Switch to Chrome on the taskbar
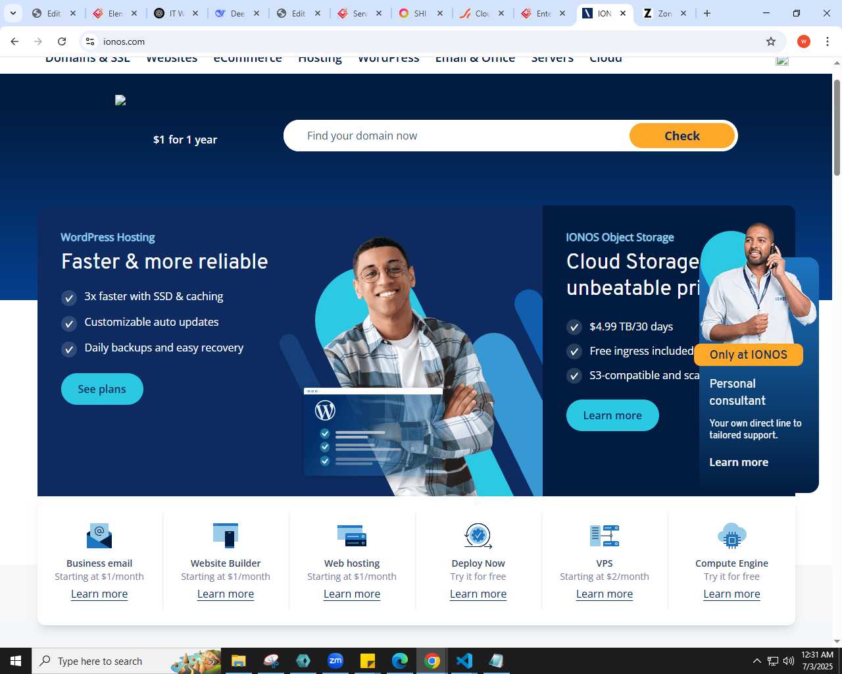Screen dimensions: 842x674 (432, 661)
